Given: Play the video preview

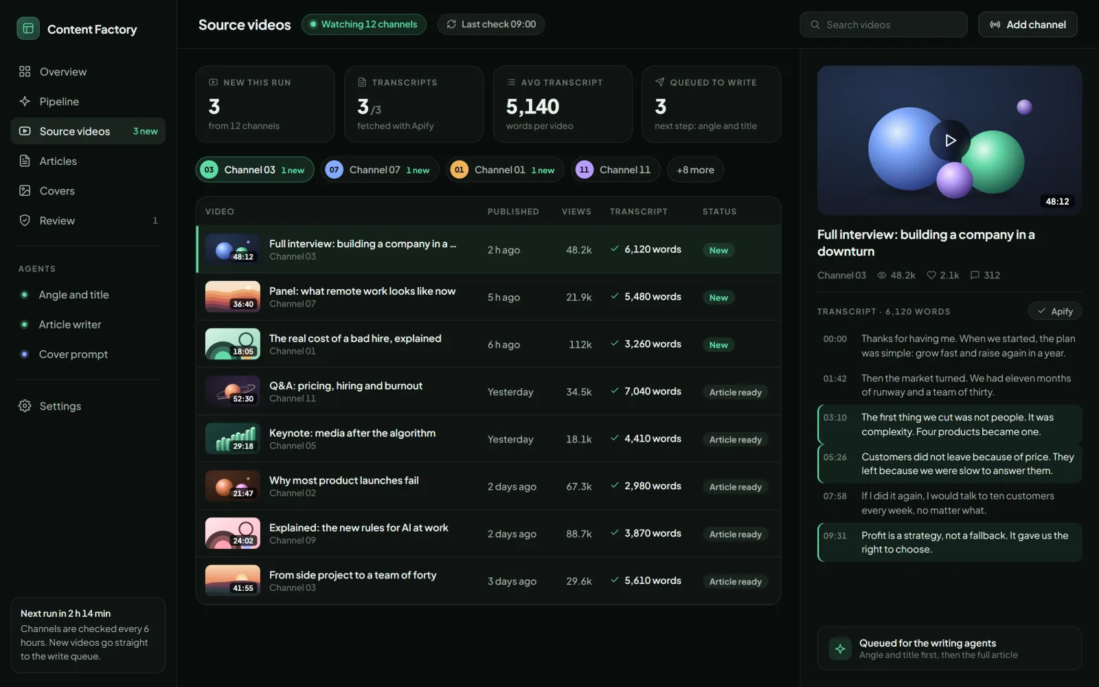Looking at the screenshot, I should [950, 140].
